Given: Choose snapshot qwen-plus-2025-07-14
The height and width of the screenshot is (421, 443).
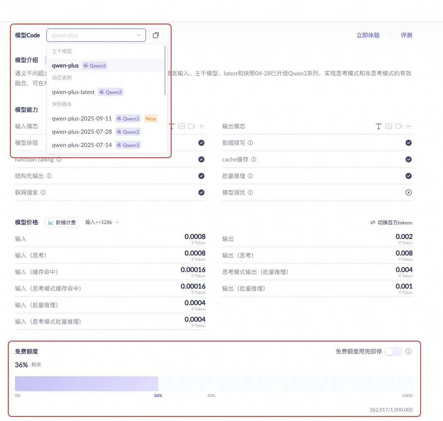Looking at the screenshot, I should click(x=106, y=145).
